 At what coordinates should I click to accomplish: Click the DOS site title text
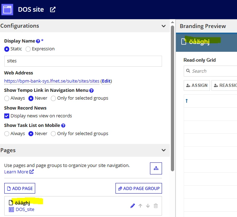pos(31,10)
